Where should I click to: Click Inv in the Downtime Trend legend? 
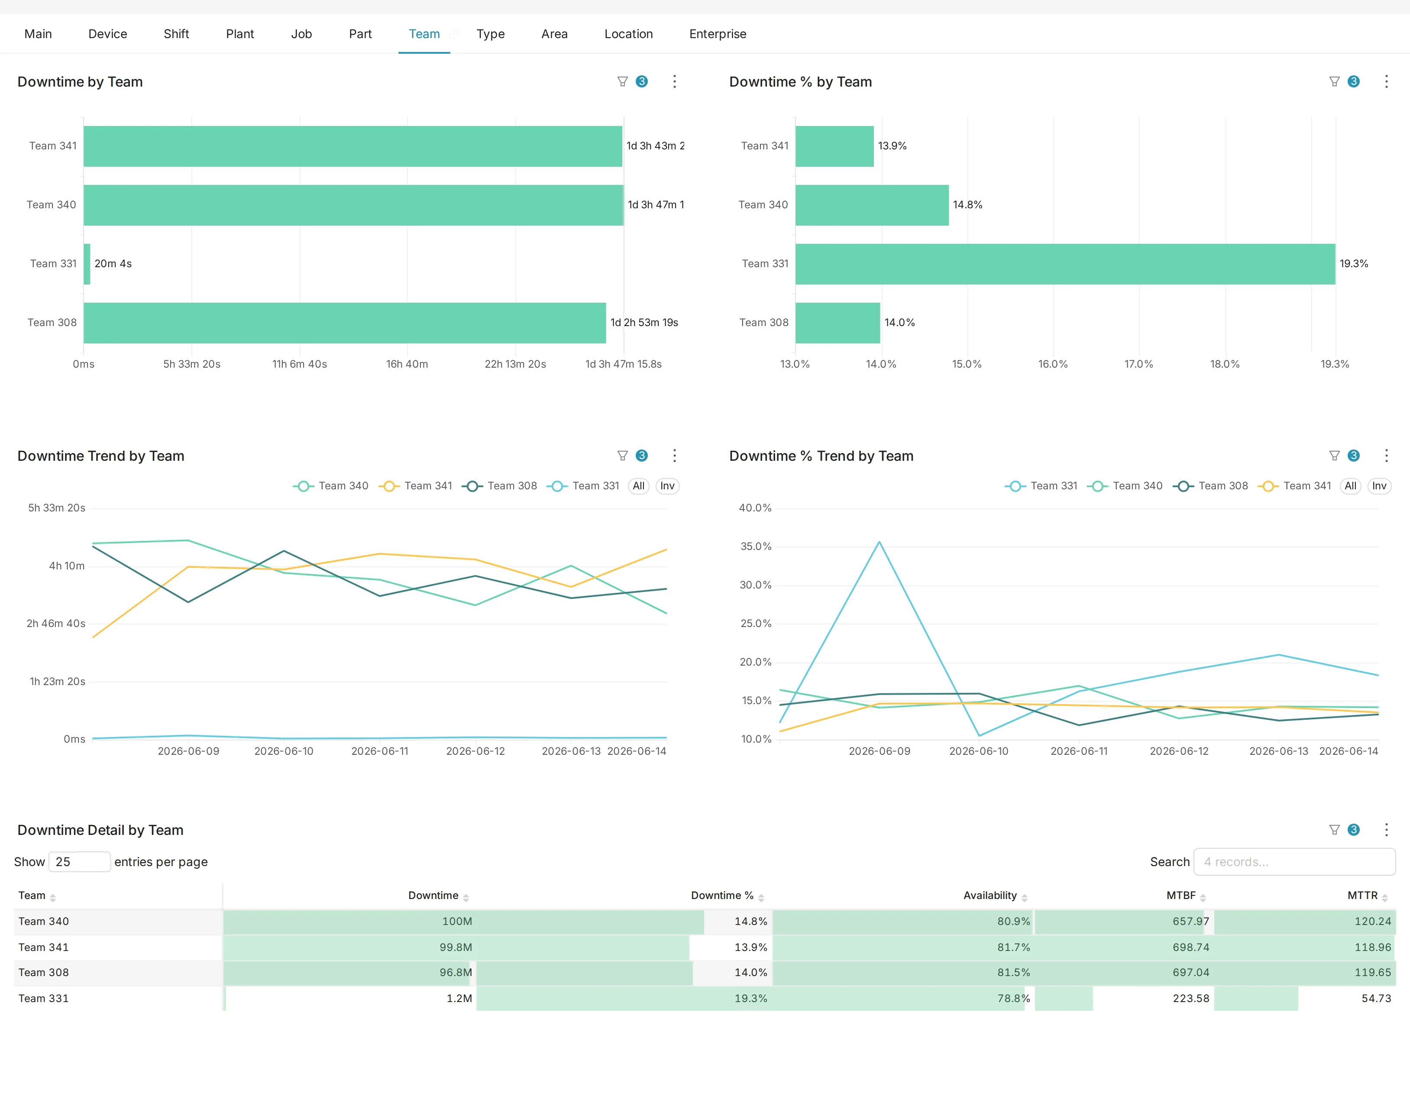coord(668,486)
